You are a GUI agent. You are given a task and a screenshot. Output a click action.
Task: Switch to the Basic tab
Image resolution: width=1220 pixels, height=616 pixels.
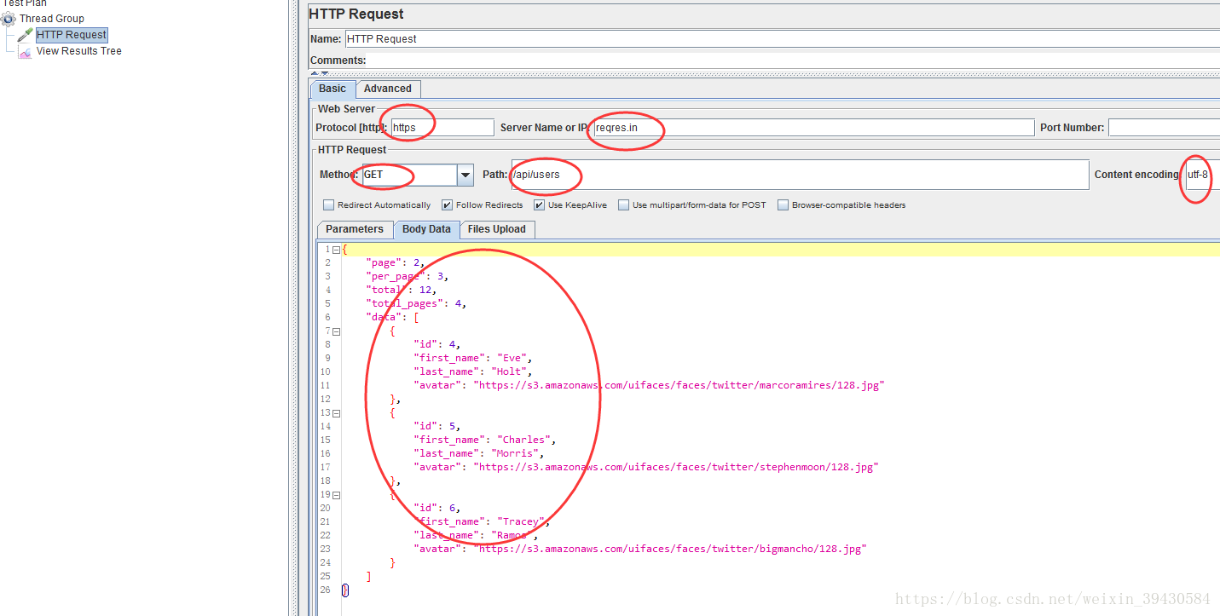[x=332, y=89]
